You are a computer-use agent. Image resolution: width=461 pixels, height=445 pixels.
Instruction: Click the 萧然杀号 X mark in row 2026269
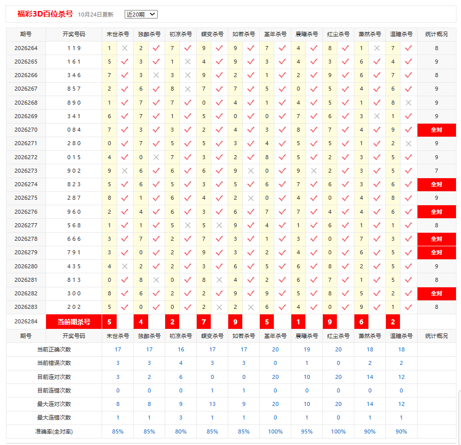tap(376, 116)
